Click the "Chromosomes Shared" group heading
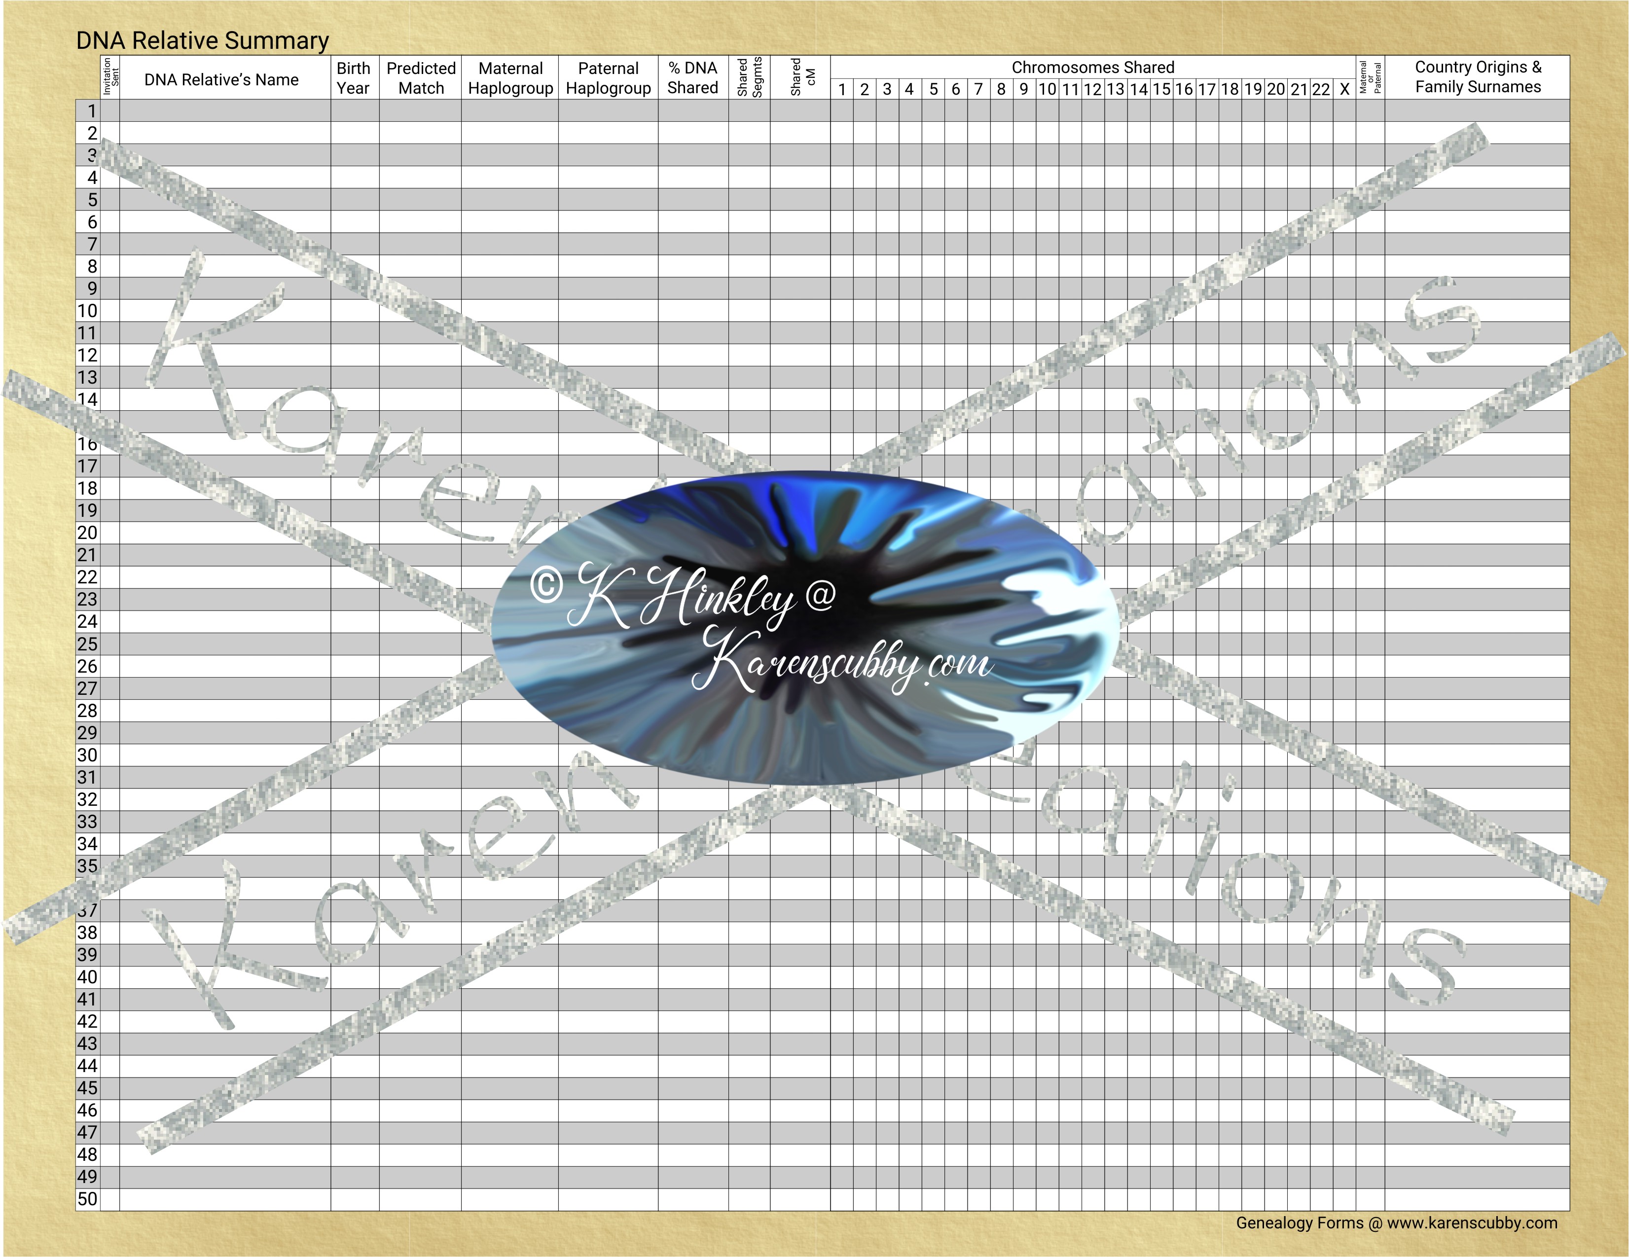This screenshot has width=1629, height=1257. click(1093, 67)
